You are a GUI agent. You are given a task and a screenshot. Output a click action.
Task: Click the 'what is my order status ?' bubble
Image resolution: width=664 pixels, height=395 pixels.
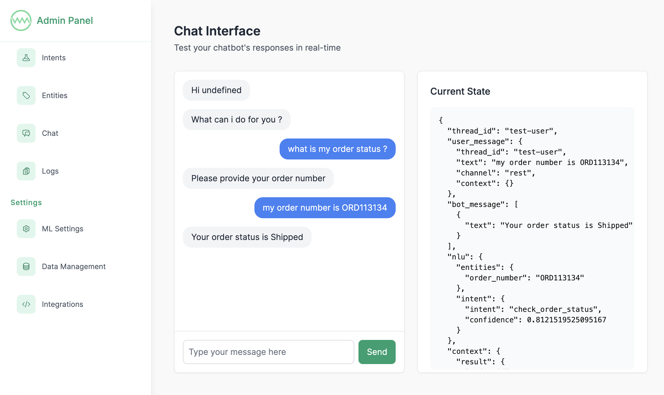click(338, 149)
